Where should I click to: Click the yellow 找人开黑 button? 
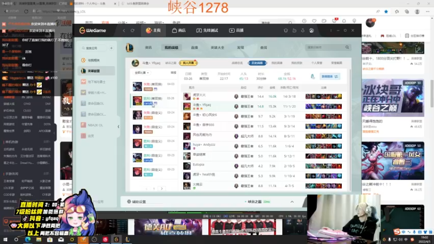pos(188,63)
